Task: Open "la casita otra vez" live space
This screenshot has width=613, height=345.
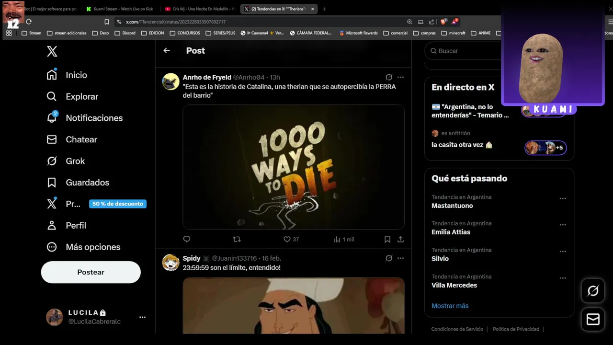Action: (462, 145)
